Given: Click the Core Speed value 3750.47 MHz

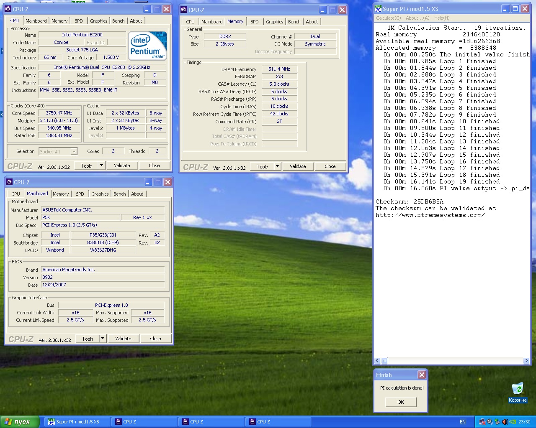Looking at the screenshot, I should pyautogui.click(x=59, y=113).
